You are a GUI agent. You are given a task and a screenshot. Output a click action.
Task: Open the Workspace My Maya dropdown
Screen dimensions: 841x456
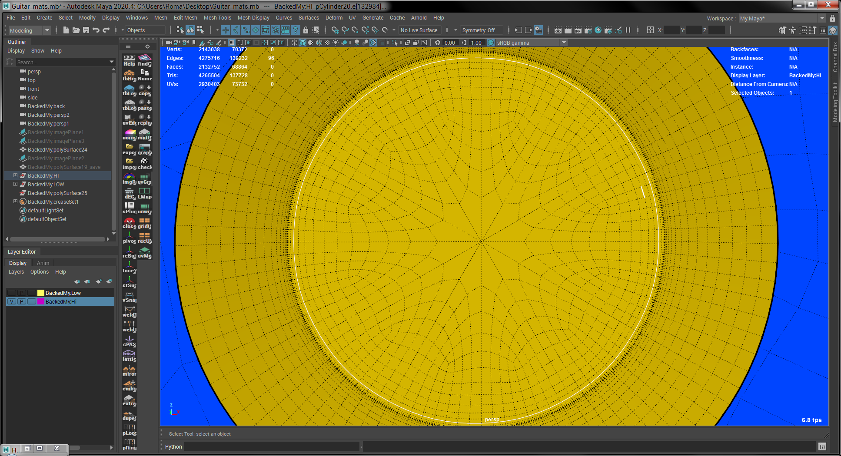[x=782, y=18]
